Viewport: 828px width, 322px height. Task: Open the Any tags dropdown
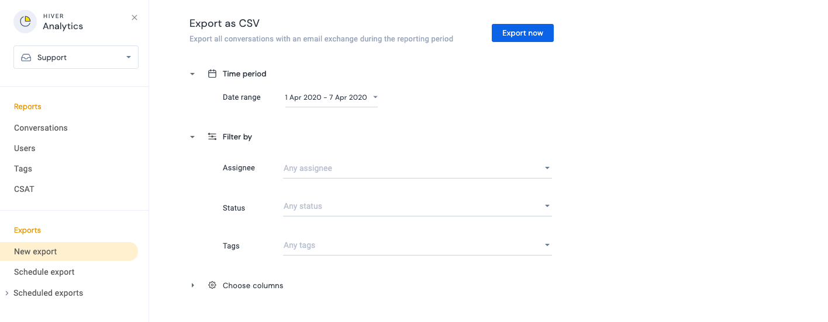(418, 245)
